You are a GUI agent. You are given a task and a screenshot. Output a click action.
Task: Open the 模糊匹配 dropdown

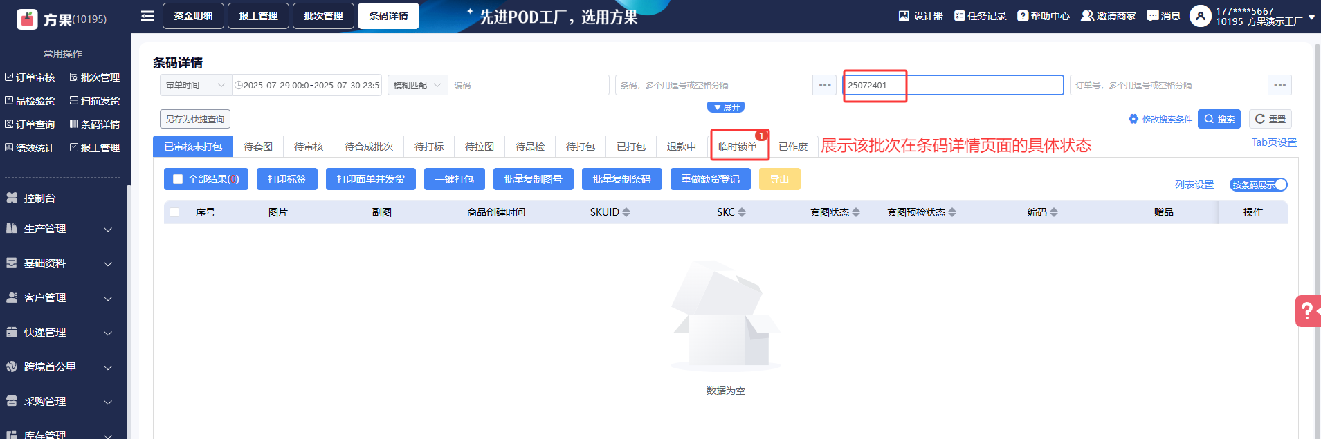[417, 85]
